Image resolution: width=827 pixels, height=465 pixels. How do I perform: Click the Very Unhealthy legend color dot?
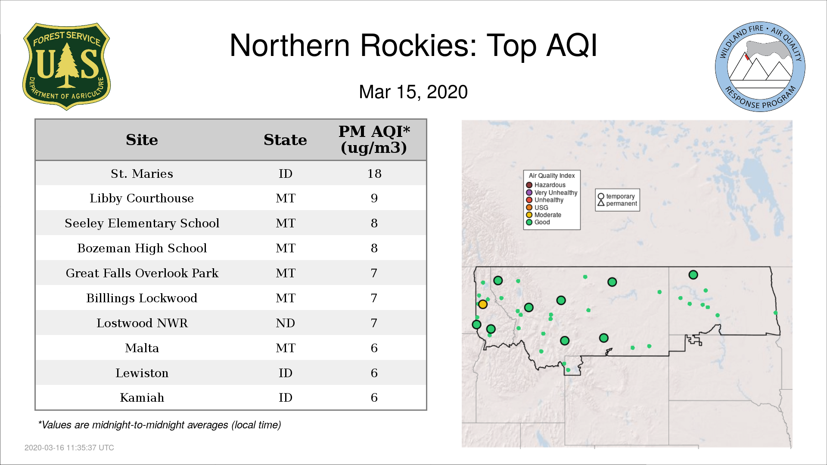click(529, 192)
